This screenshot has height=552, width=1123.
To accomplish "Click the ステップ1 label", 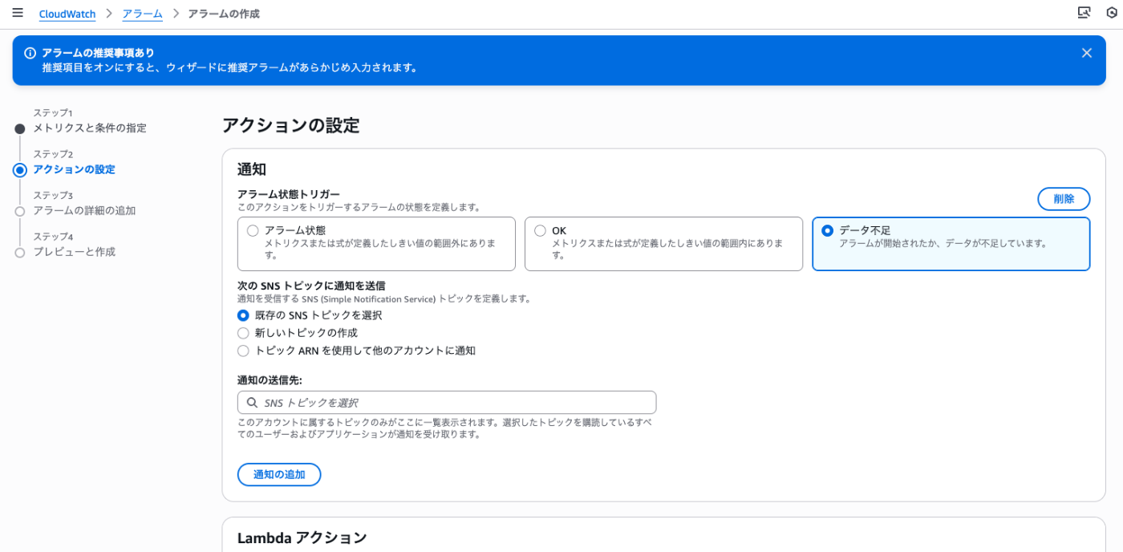I will click(53, 113).
